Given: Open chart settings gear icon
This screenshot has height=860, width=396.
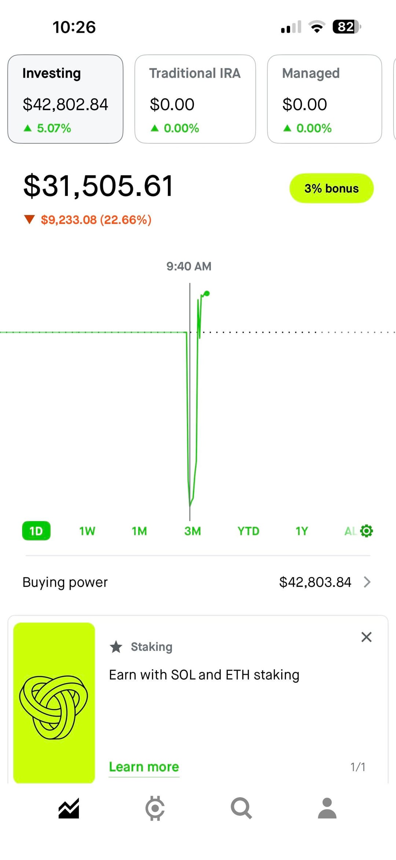Looking at the screenshot, I should (x=366, y=531).
